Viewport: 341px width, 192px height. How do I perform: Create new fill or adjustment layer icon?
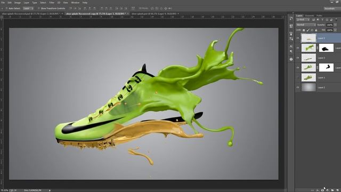327,190
